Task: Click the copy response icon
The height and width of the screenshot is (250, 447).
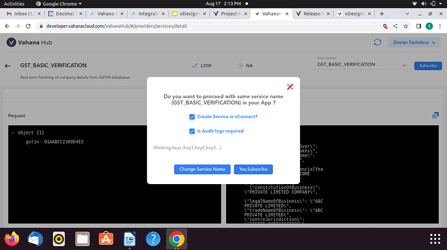Action: tap(435, 115)
